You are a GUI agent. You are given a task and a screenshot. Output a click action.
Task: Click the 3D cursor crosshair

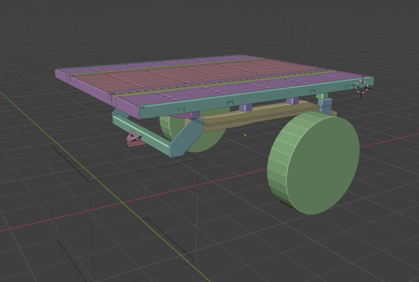pyautogui.click(x=362, y=87)
